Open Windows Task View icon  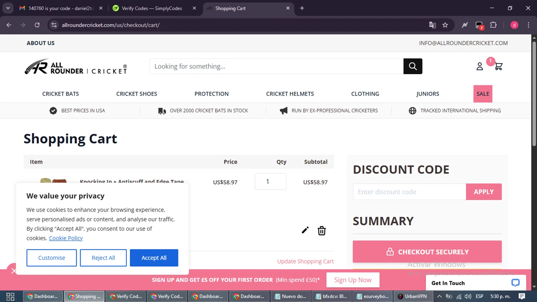click(x=10, y=297)
